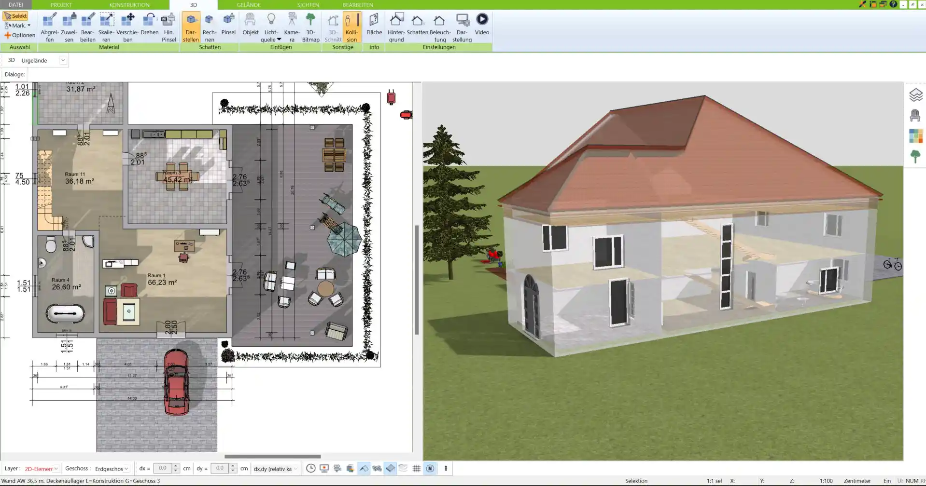Screen dimensions: 926x486
Task: Click the dx input field
Action: pos(163,468)
